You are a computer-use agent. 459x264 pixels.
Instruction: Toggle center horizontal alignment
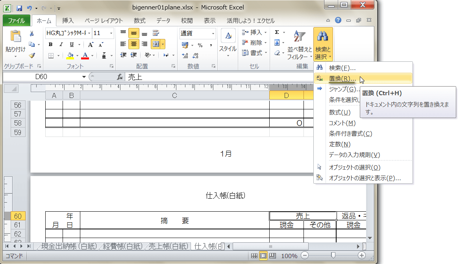[134, 44]
